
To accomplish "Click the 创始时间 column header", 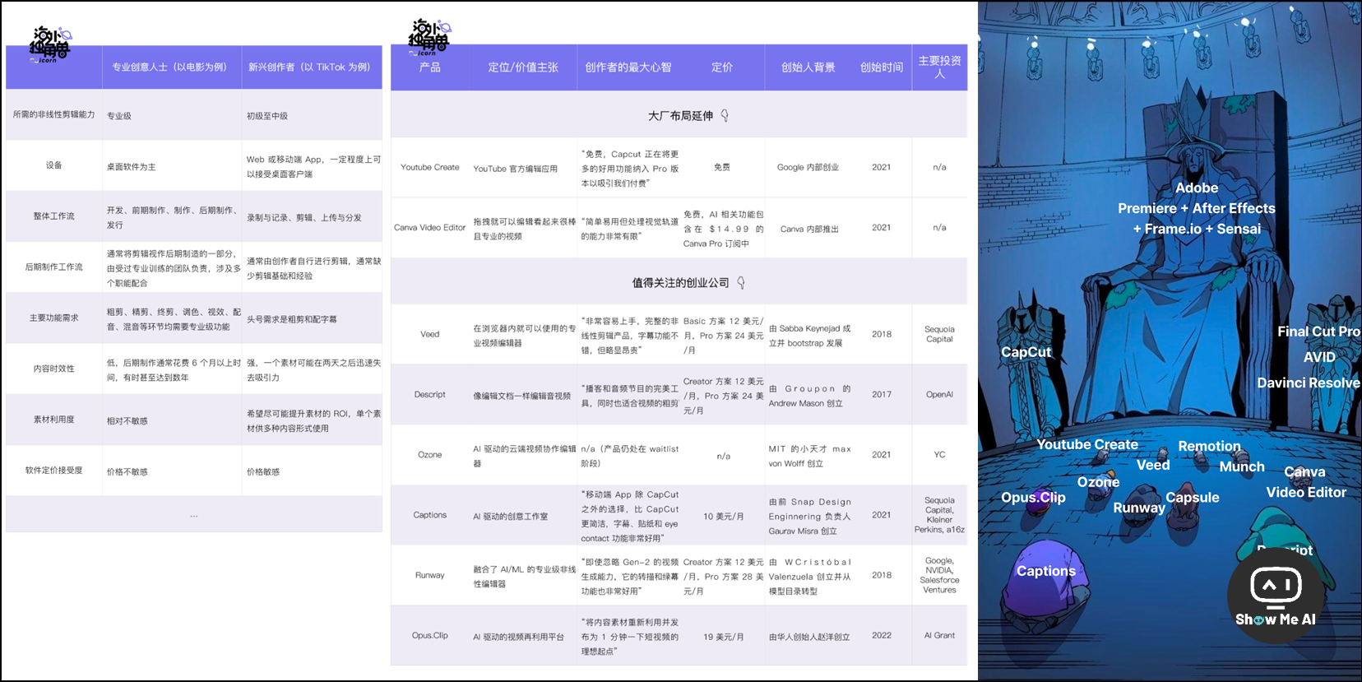I will pos(882,67).
